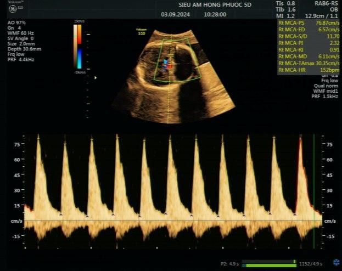Click the yellow focus marker left of the image
This screenshot has height=271, width=342.
pyautogui.click(x=96, y=77)
